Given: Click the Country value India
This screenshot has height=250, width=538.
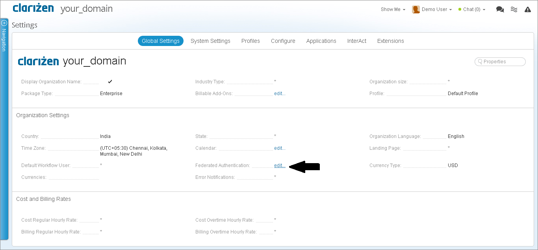Looking at the screenshot, I should (x=105, y=136).
